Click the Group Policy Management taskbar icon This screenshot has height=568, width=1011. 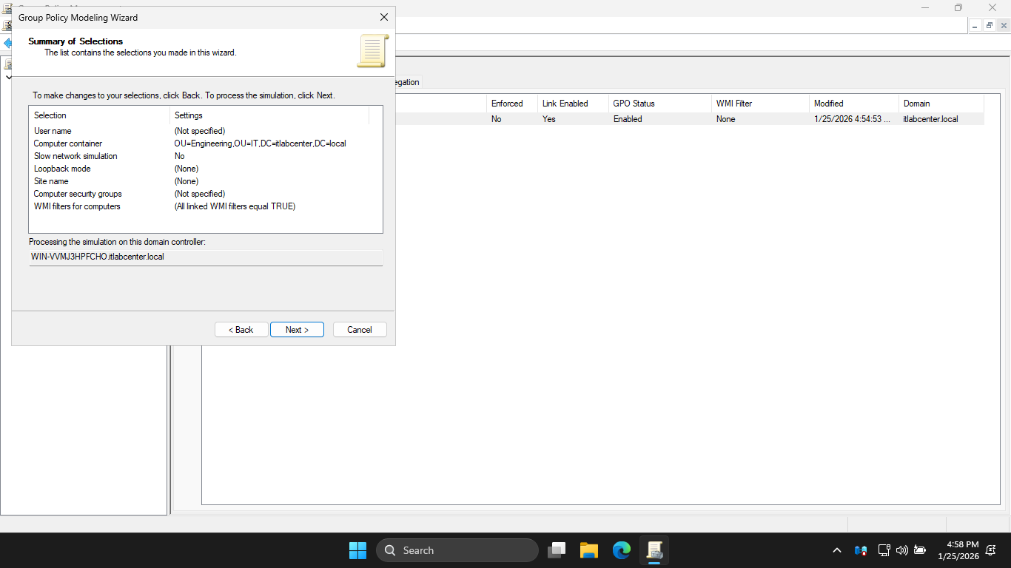654,550
